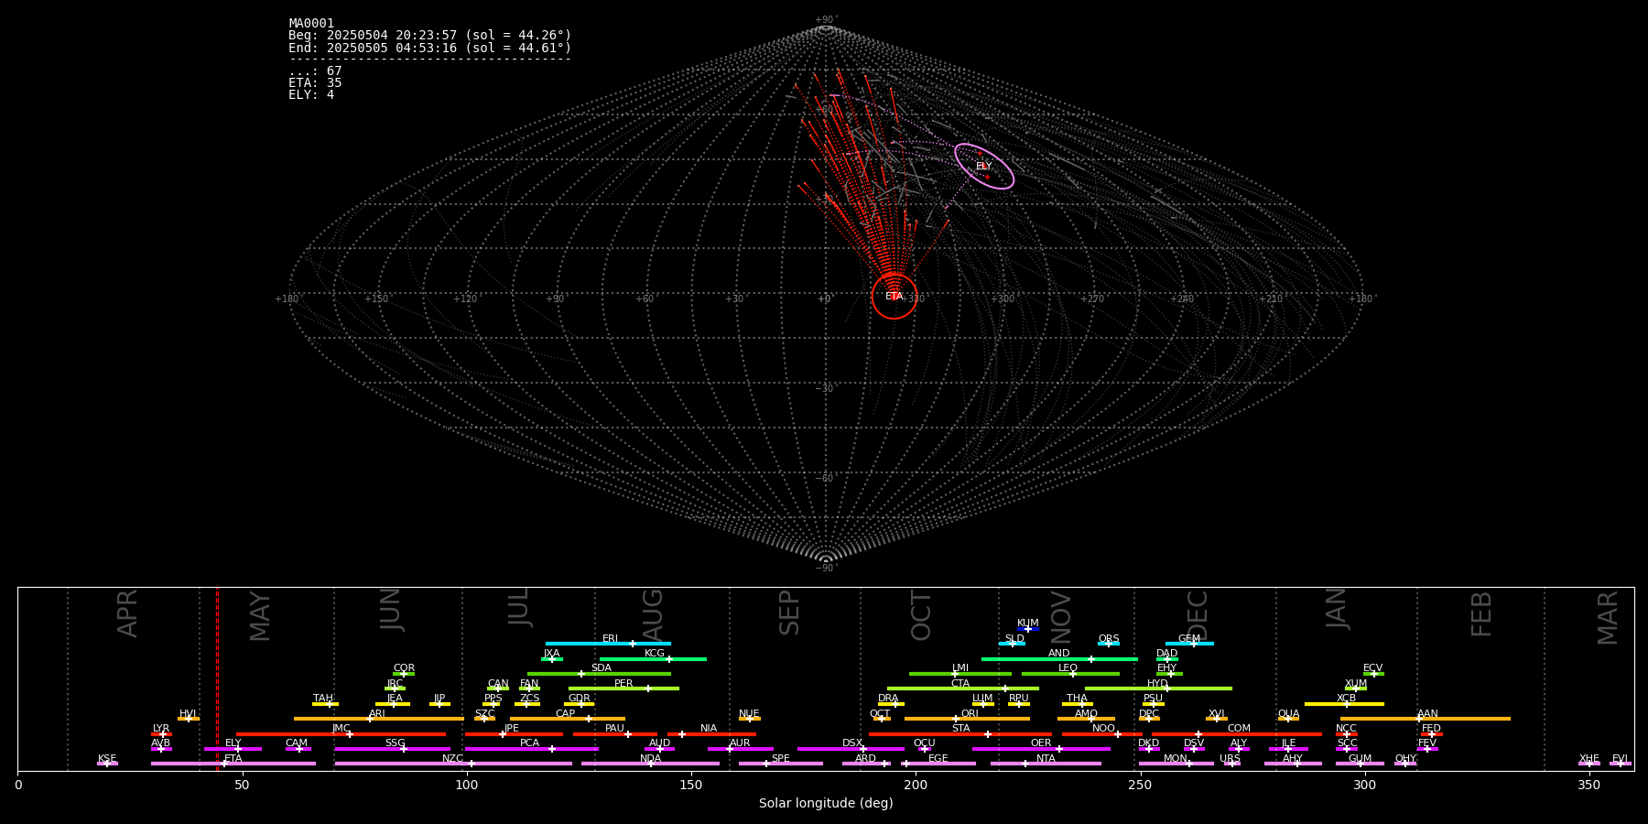The height and width of the screenshot is (824, 1648).
Task: Select the GEM shower bar in the timeline
Action: pyautogui.click(x=1189, y=644)
